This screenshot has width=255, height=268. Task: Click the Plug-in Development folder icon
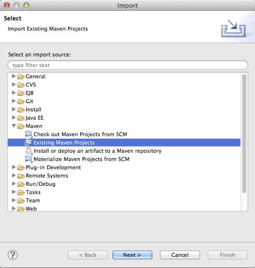pyautogui.click(x=21, y=167)
